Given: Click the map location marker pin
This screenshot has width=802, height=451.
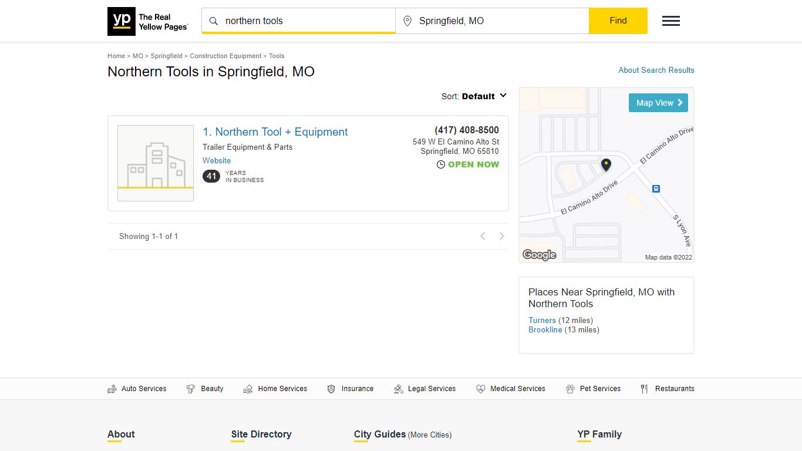Looking at the screenshot, I should tap(606, 165).
